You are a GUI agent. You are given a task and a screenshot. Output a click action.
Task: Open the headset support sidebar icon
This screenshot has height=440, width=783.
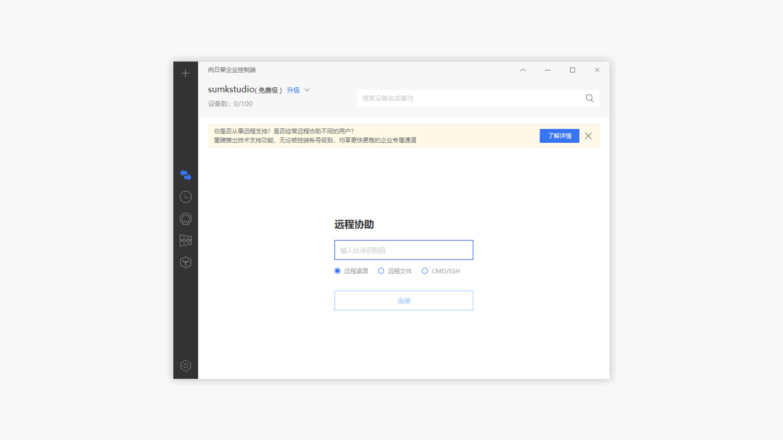click(186, 219)
